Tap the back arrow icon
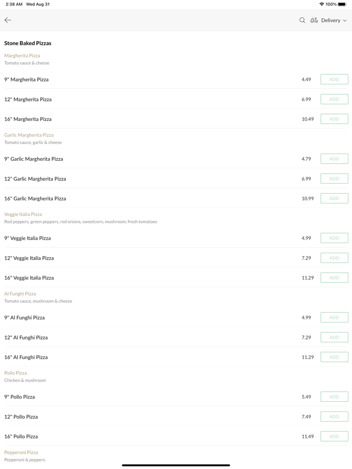This screenshot has height=469, width=352. (8, 20)
